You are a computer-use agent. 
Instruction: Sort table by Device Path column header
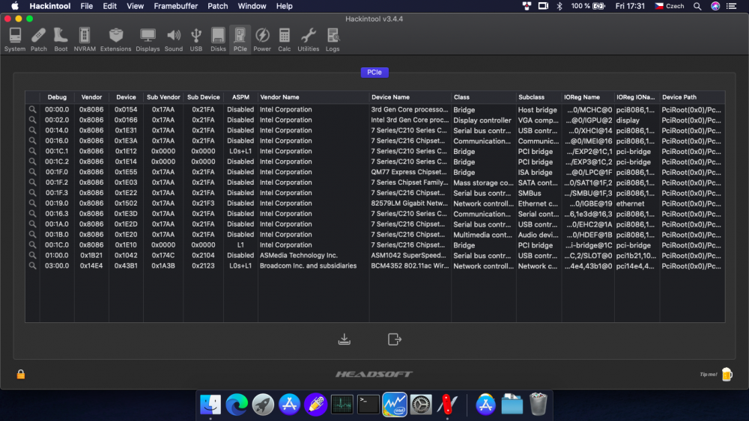[692, 97]
